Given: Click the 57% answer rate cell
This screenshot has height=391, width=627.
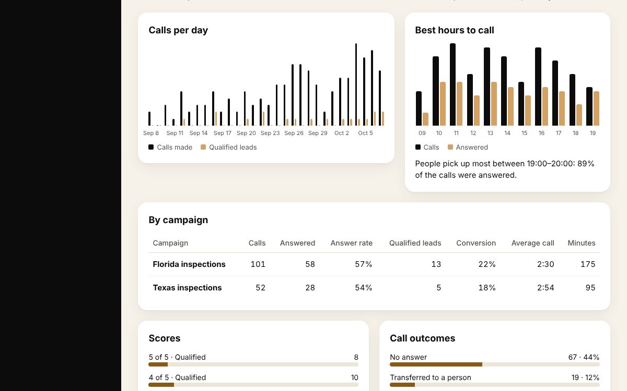Looking at the screenshot, I should pyautogui.click(x=364, y=264).
